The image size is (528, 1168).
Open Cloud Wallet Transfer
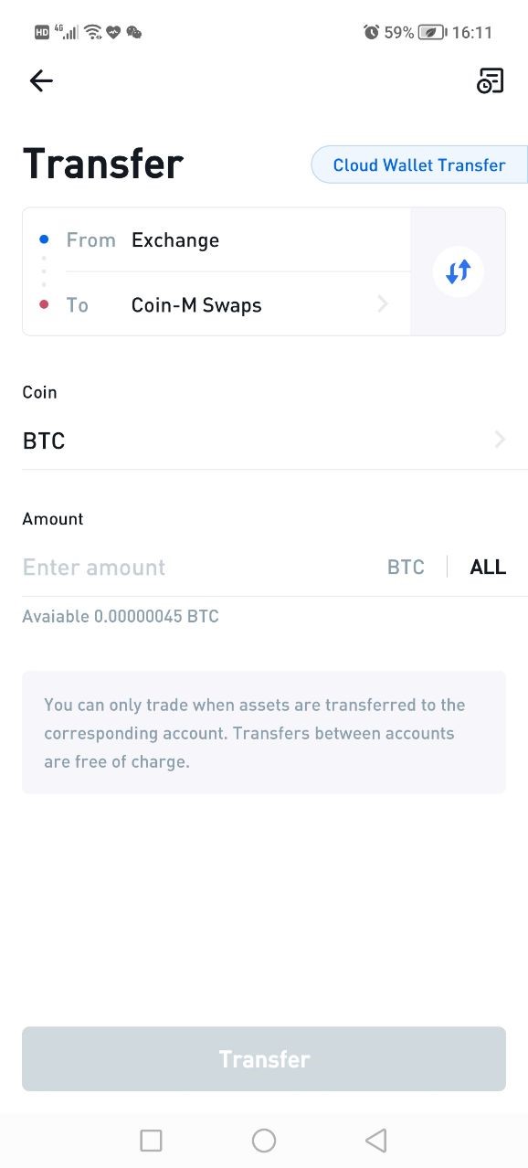coord(419,165)
